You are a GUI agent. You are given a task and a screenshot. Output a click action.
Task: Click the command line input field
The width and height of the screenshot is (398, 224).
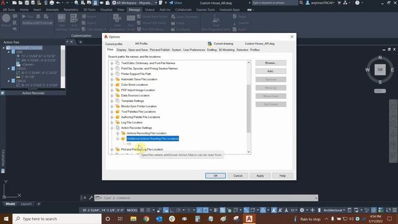pyautogui.click(x=208, y=198)
